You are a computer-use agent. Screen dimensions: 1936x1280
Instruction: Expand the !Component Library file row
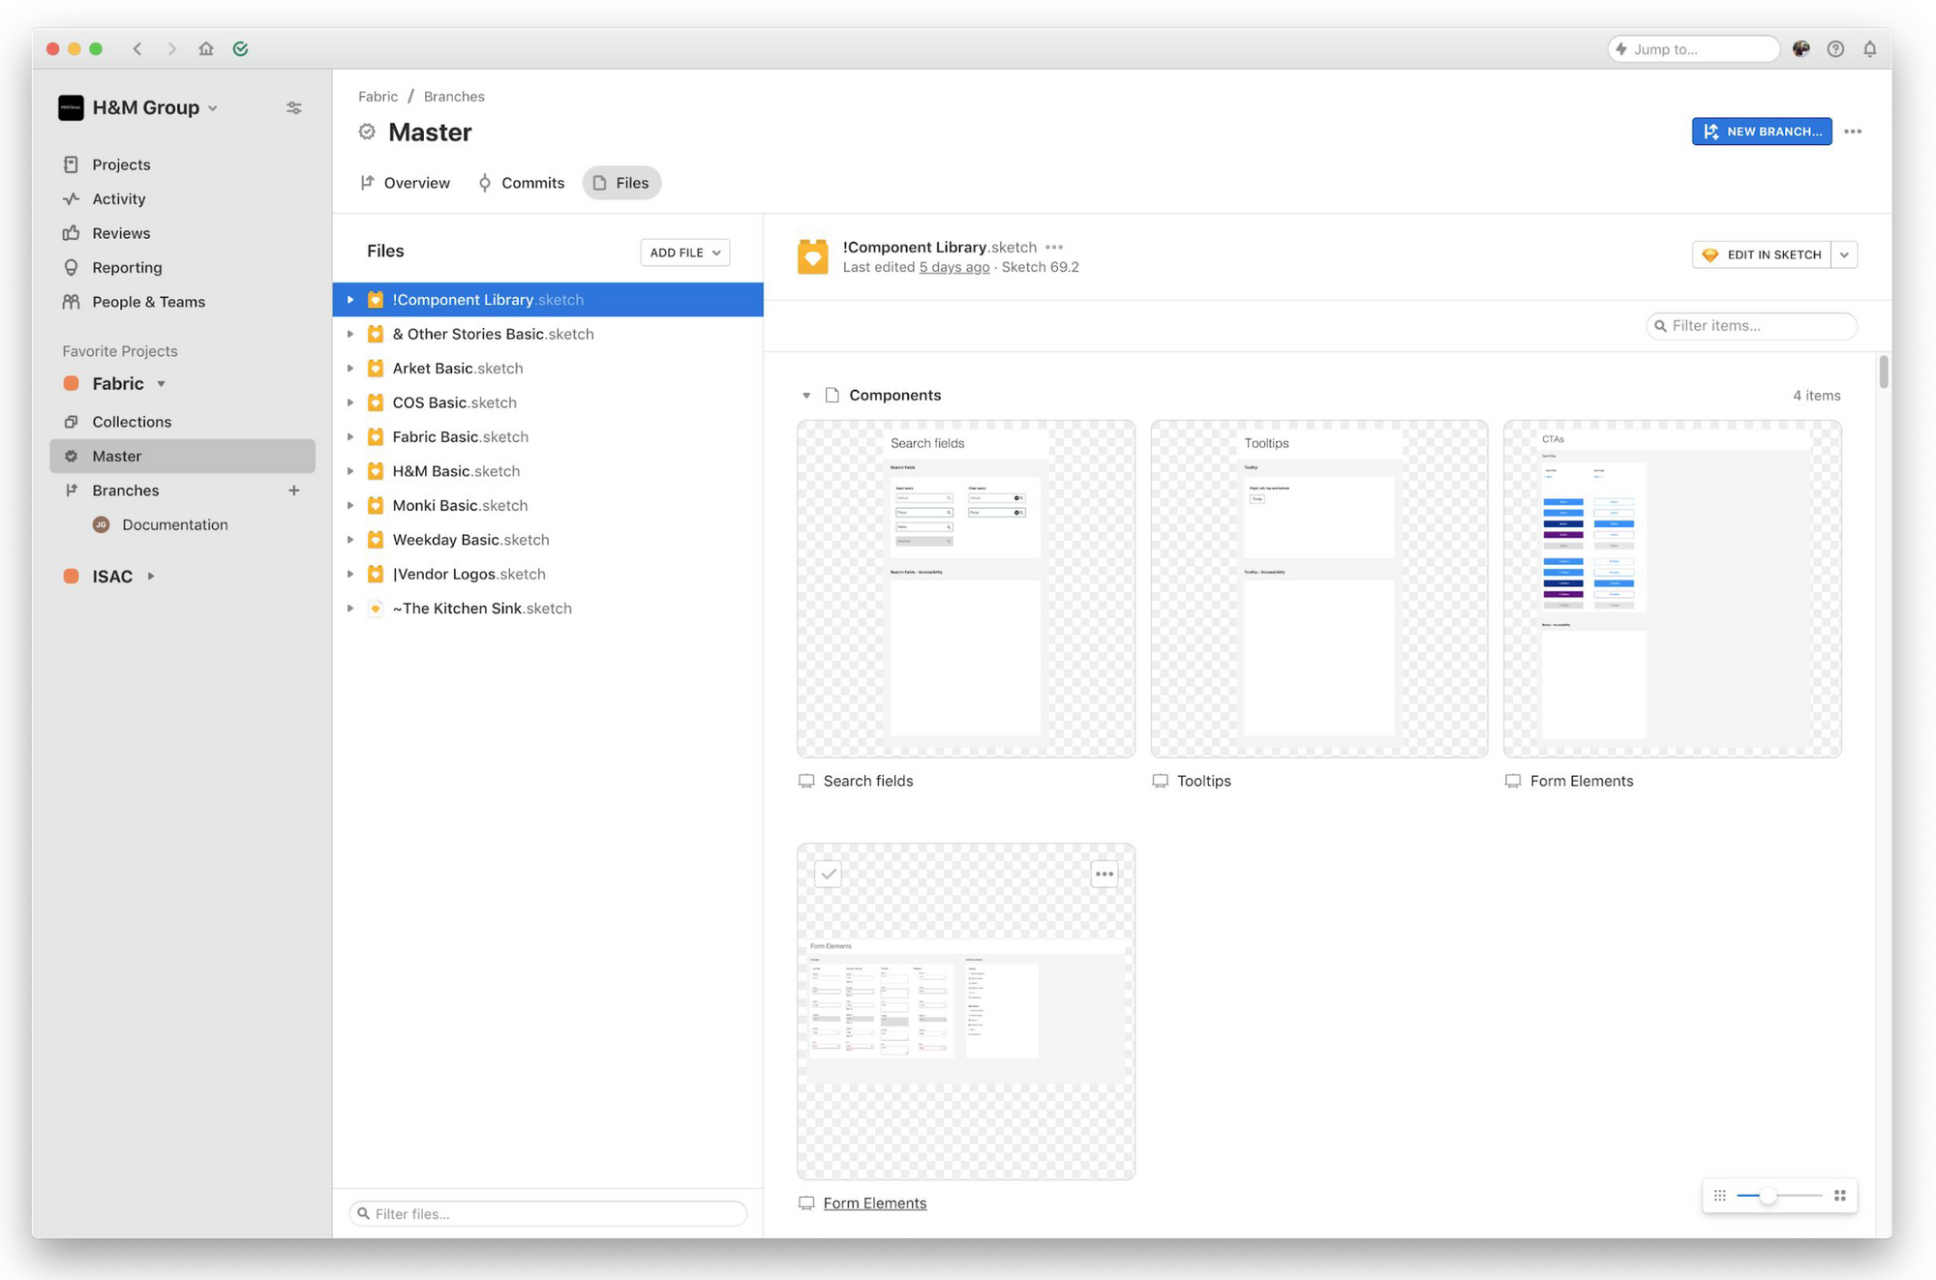click(348, 299)
